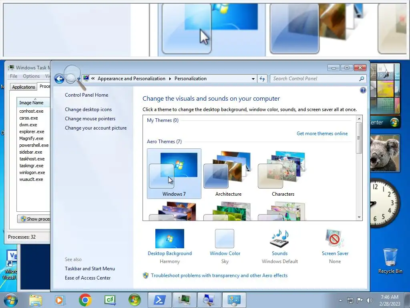This screenshot has height=308, width=410.
Task: Open the C# application taskbar icon
Action: (x=110, y=300)
